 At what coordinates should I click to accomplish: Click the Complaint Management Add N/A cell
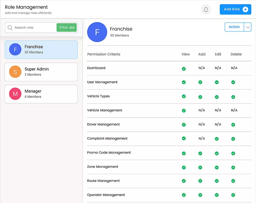[x=202, y=138]
